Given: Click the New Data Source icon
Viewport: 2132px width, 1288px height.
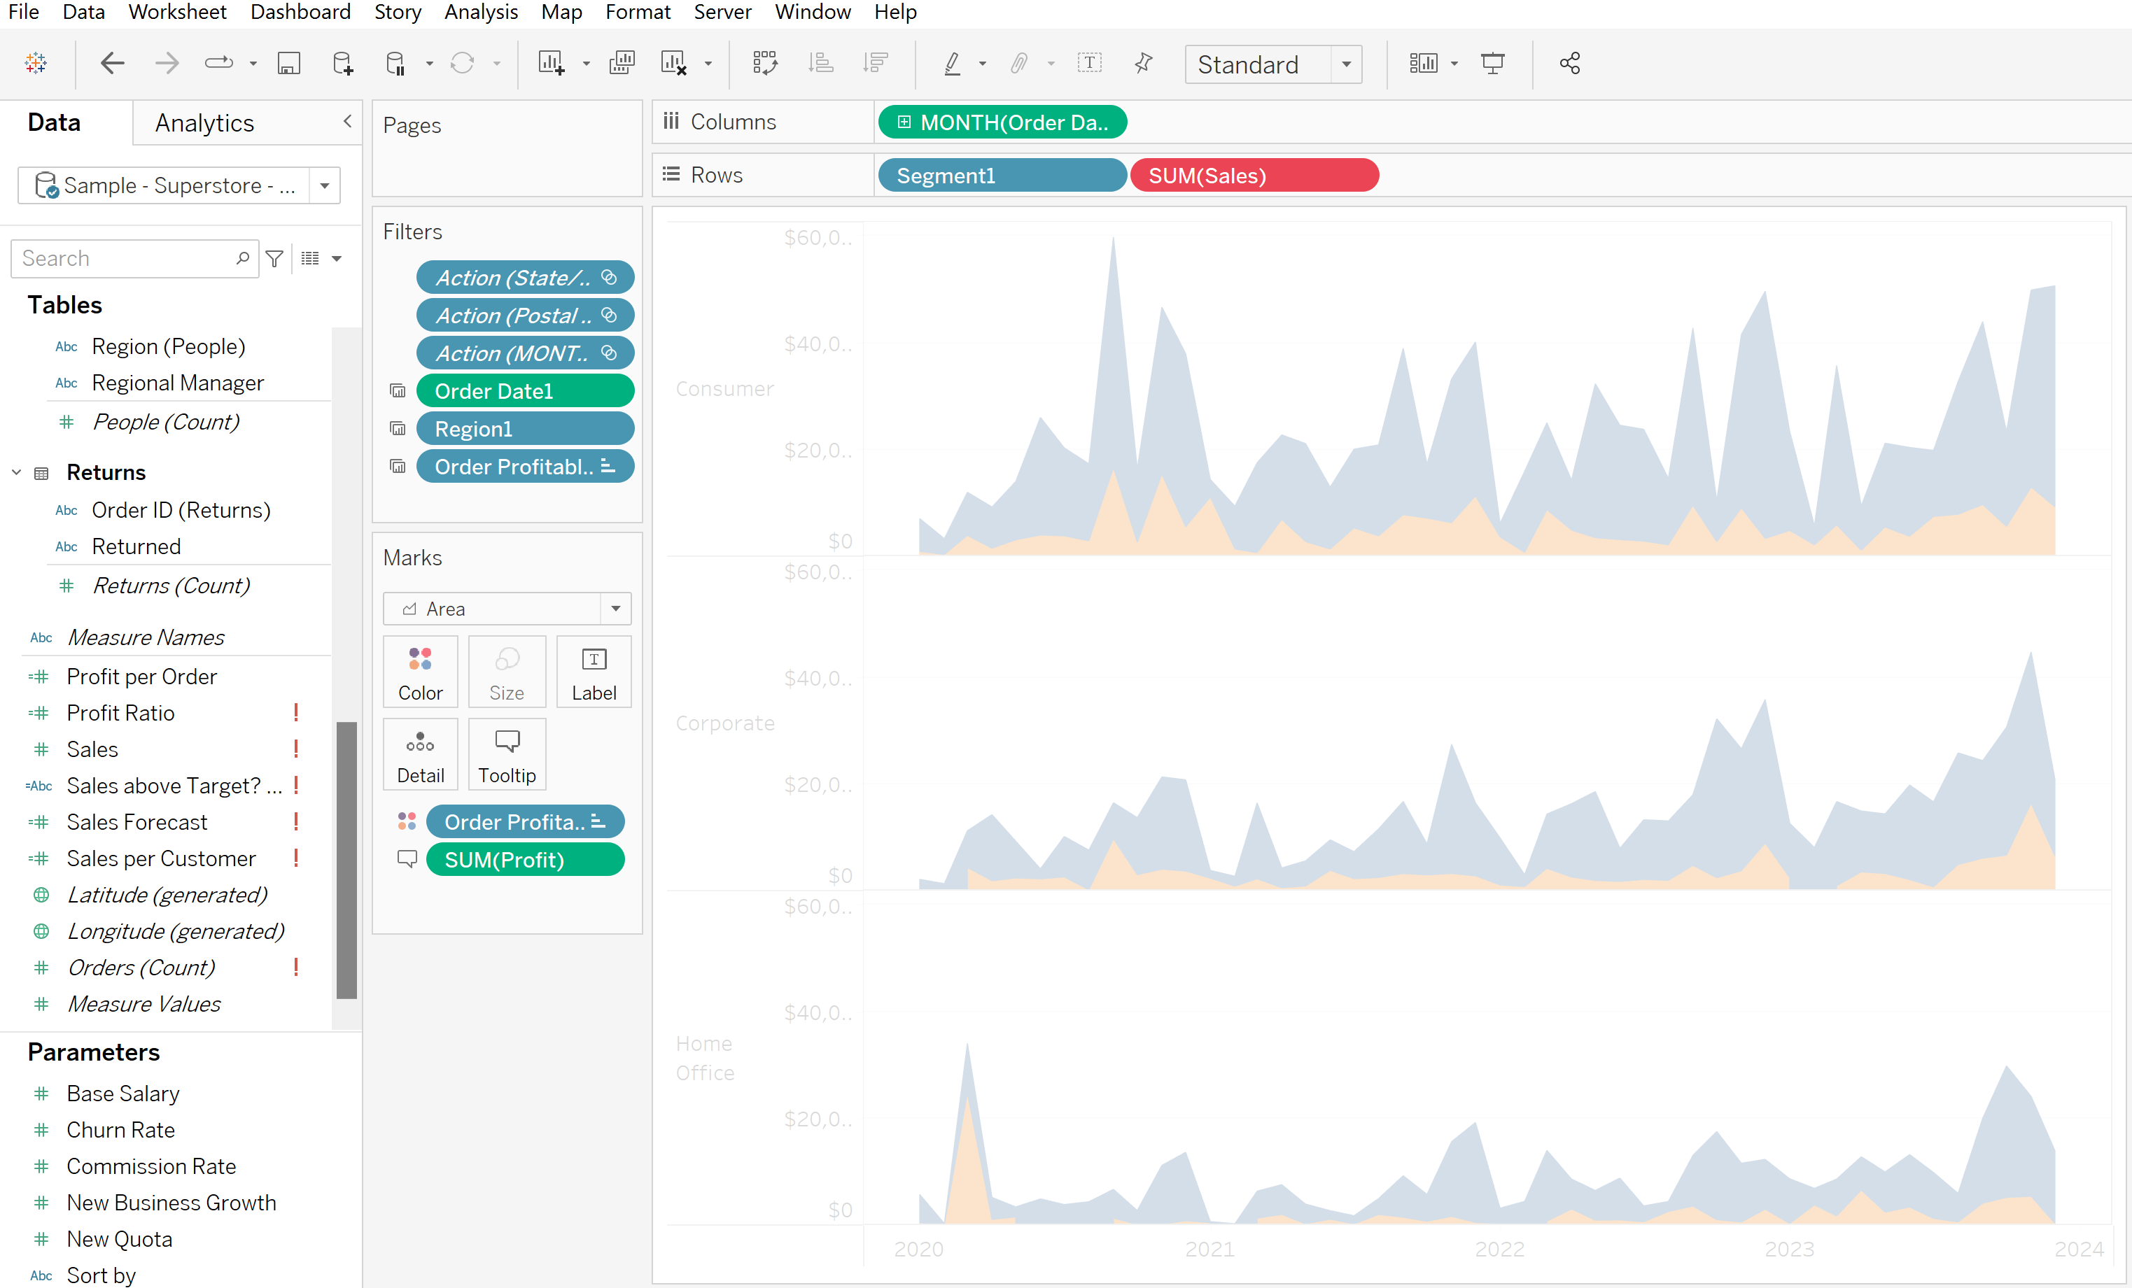Looking at the screenshot, I should pos(343,63).
